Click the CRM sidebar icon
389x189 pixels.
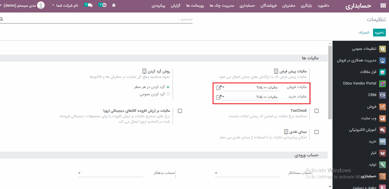click(x=383, y=95)
